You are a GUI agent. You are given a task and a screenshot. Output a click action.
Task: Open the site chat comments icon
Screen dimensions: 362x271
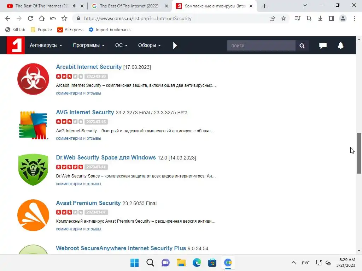tap(323, 46)
